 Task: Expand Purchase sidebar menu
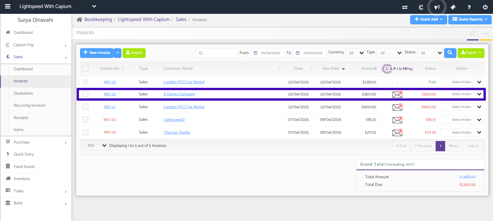point(36,142)
